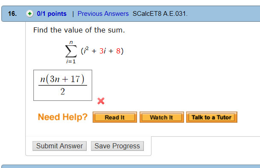Click the red X incorrect mark
Image resolution: width=260 pixels, height=168 pixels.
click(x=101, y=101)
